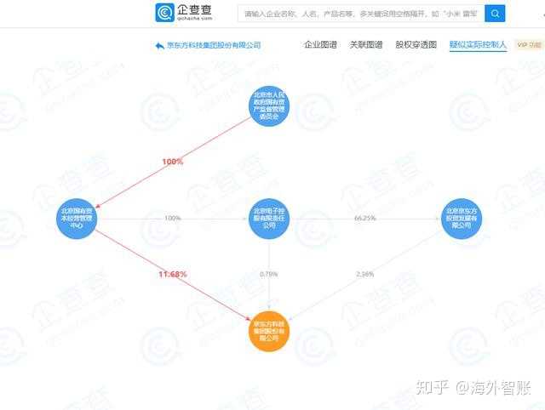Select the 北京国有资本经营管理中心 node
The width and height of the screenshot is (545, 410).
coord(77,219)
